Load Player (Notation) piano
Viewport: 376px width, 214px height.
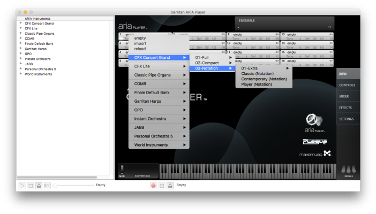(264, 85)
